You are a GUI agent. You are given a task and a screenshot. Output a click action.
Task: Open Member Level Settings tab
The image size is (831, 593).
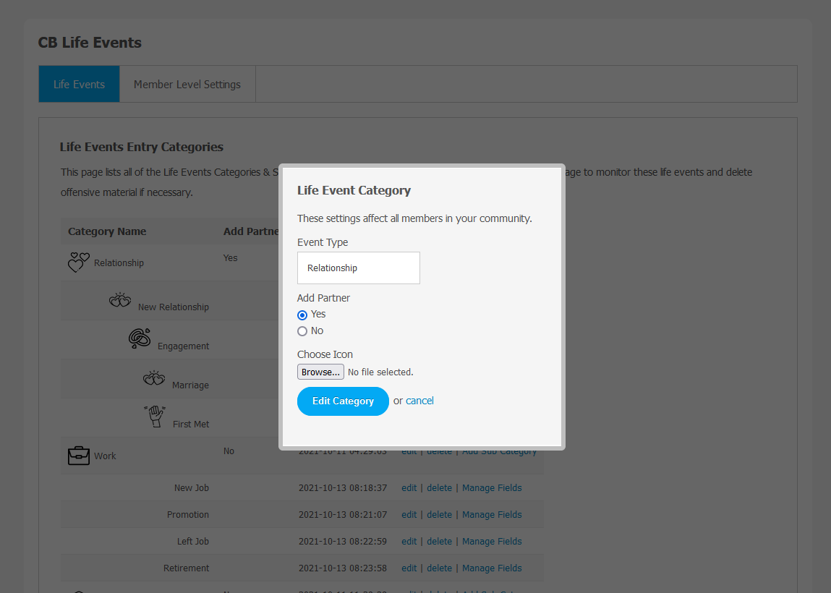pyautogui.click(x=187, y=84)
